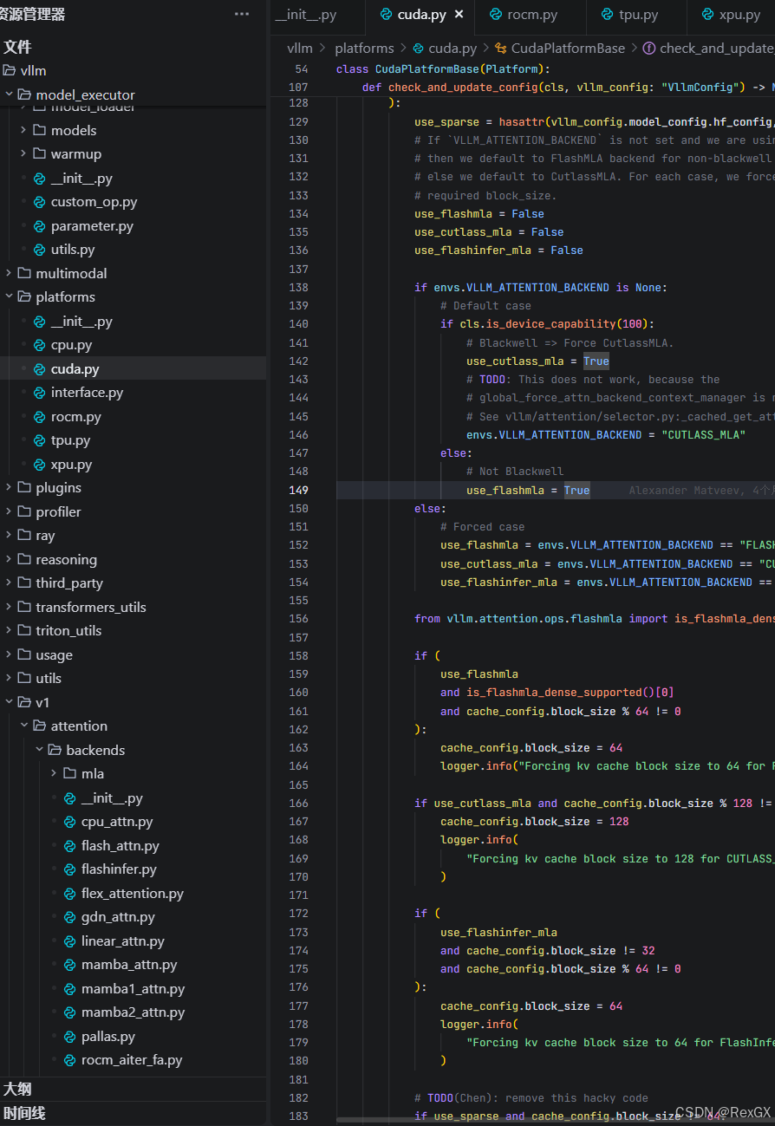The width and height of the screenshot is (775, 1126).
Task: Open cpu_attn.py in backends
Action: (117, 822)
